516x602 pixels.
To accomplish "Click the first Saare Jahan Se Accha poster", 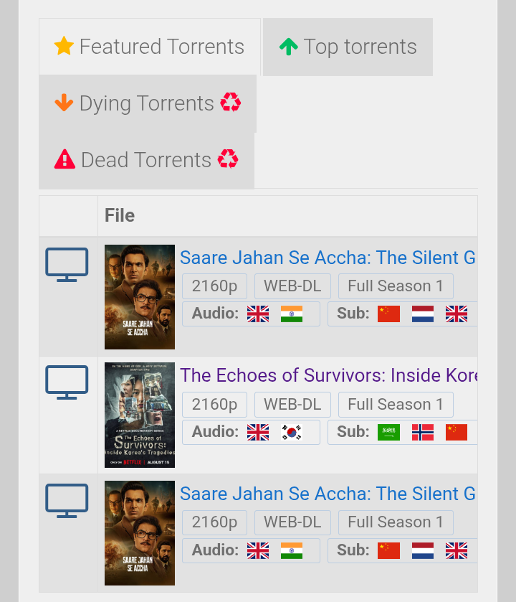I will 140,297.
